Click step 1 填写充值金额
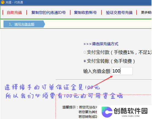 pyautogui.click(x=24, y=24)
